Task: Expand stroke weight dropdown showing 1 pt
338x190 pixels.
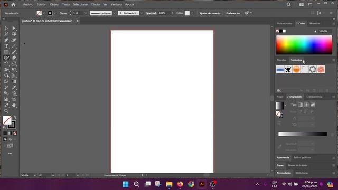Action: pyautogui.click(x=86, y=13)
